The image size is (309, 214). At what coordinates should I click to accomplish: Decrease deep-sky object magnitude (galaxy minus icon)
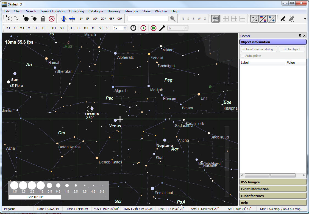point(34,19)
